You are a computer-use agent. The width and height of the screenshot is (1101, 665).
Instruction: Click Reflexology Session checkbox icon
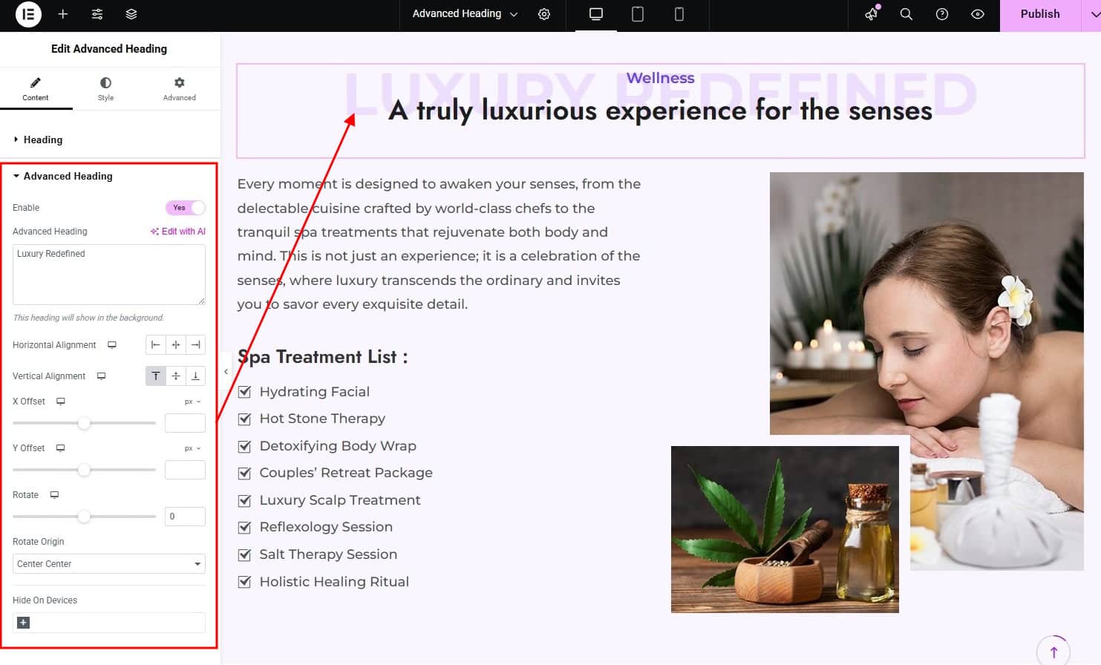tap(244, 527)
